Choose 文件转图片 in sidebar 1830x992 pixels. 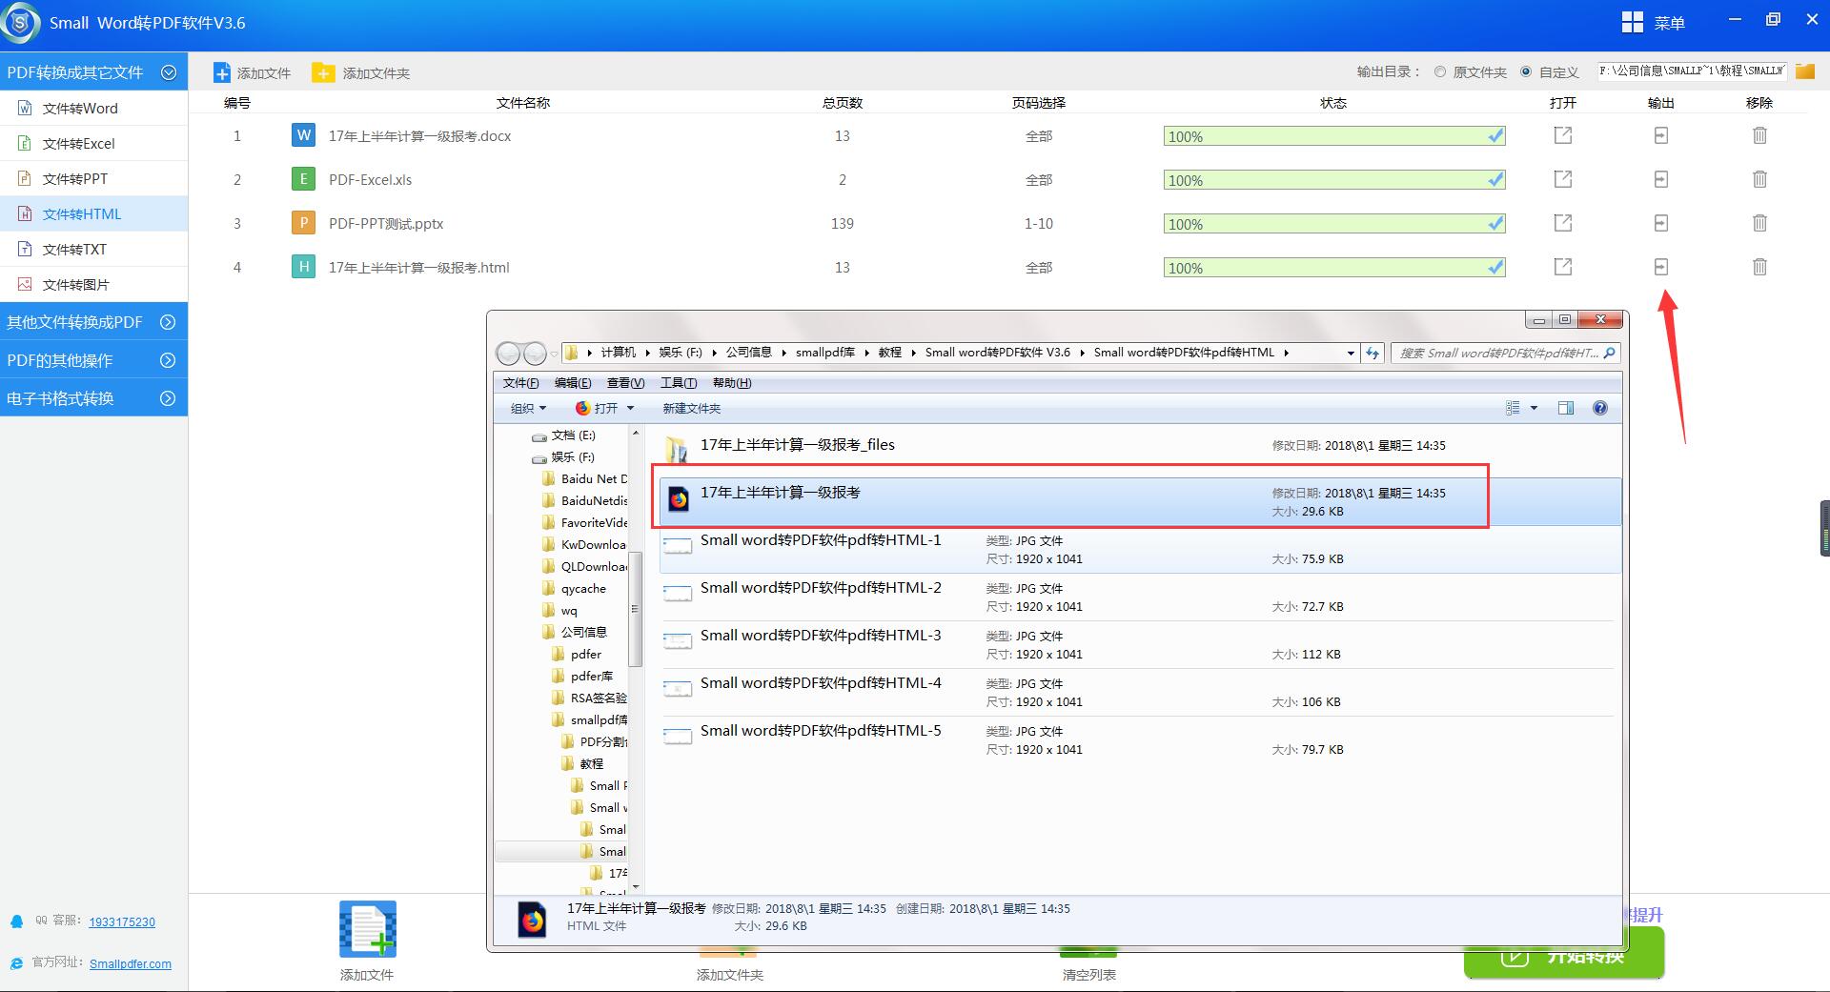pyautogui.click(x=93, y=284)
